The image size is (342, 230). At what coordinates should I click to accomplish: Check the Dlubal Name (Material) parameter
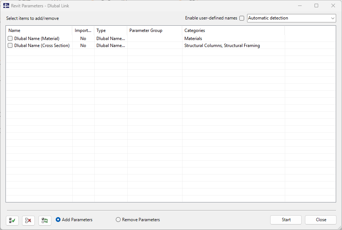(x=10, y=38)
